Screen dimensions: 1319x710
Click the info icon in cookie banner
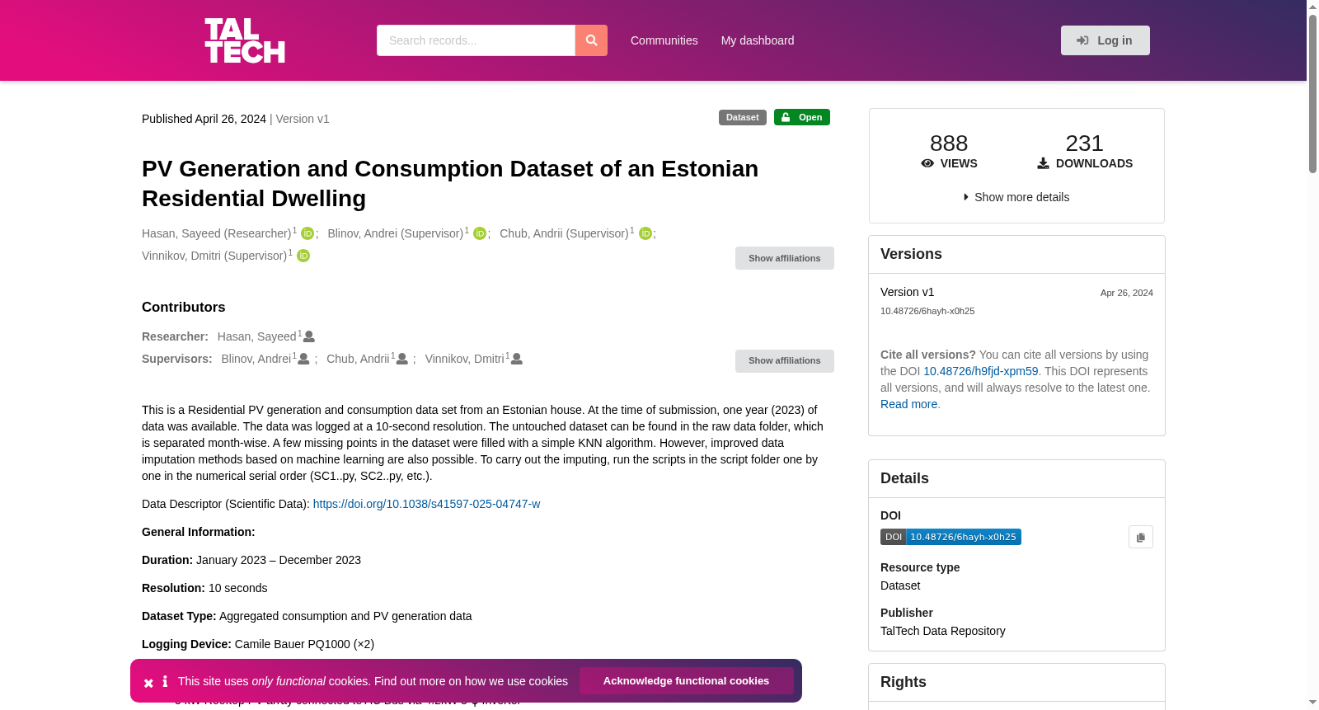click(165, 681)
